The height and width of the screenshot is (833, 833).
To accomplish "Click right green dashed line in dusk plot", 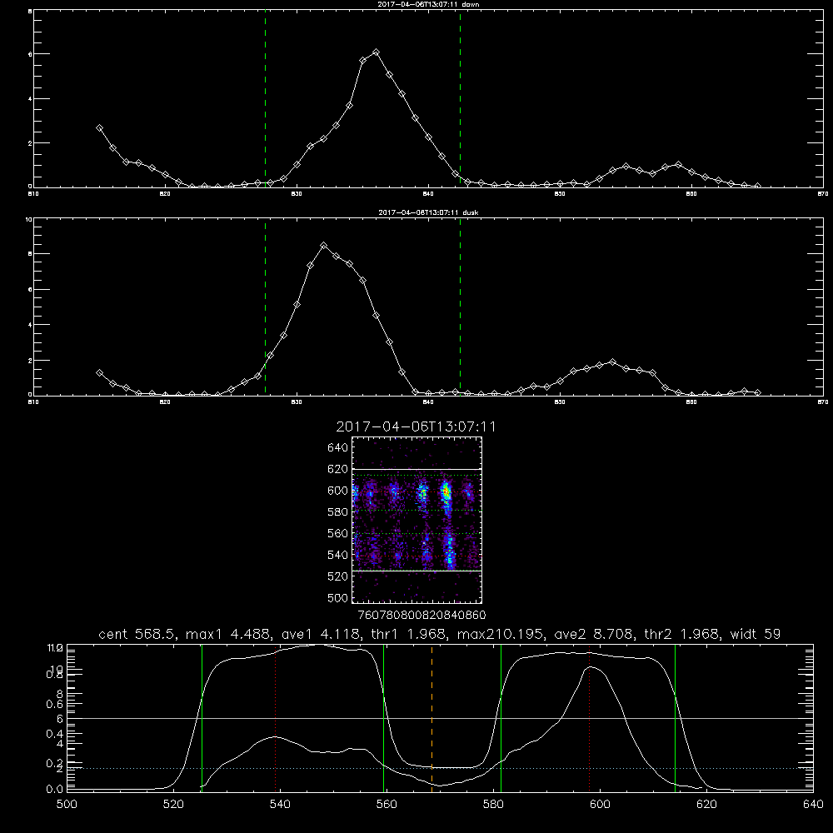I will (x=460, y=308).
